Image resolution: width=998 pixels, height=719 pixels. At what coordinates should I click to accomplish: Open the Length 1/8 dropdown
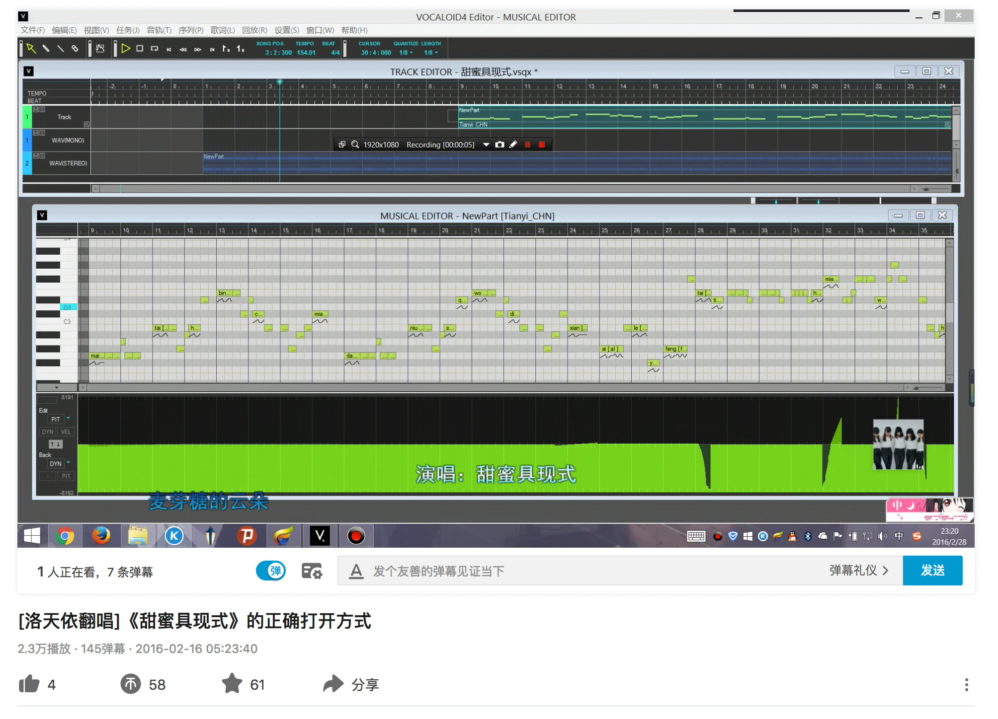point(431,53)
